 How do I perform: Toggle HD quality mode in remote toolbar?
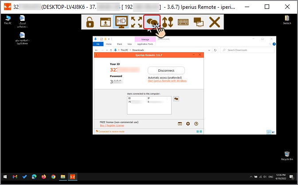(x=121, y=22)
